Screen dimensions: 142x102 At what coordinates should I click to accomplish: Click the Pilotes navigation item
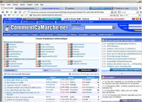coord(74,35)
